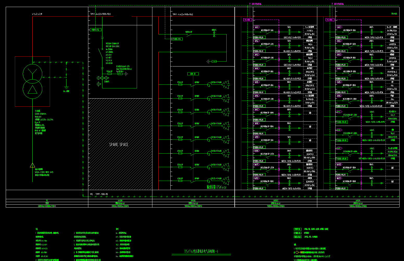
Task: Select the PX80B-A14 green label box
Action: click(177, 39)
